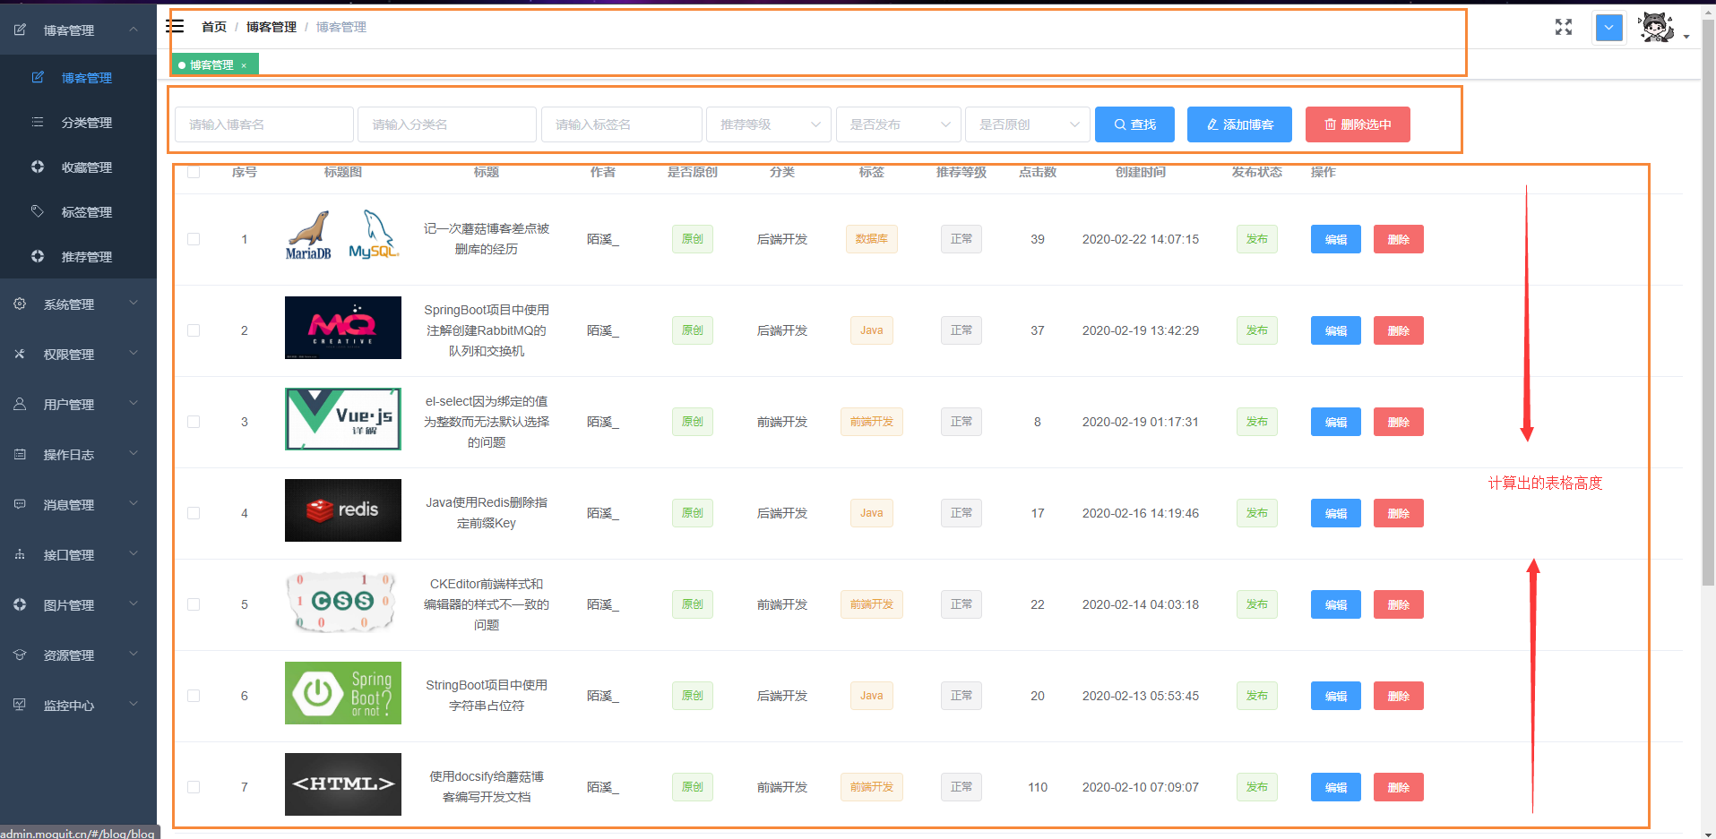Screen dimensions: 1716x839
Task: Open the user avatar menu
Action: click(1657, 28)
